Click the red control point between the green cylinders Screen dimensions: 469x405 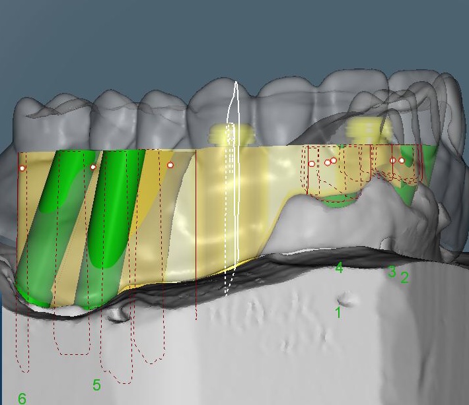click(93, 167)
